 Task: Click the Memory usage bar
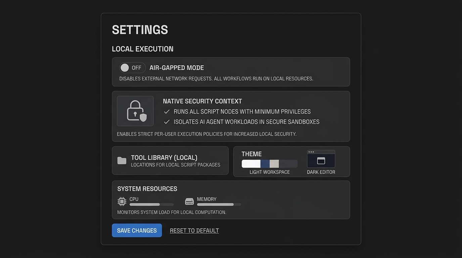(219, 205)
